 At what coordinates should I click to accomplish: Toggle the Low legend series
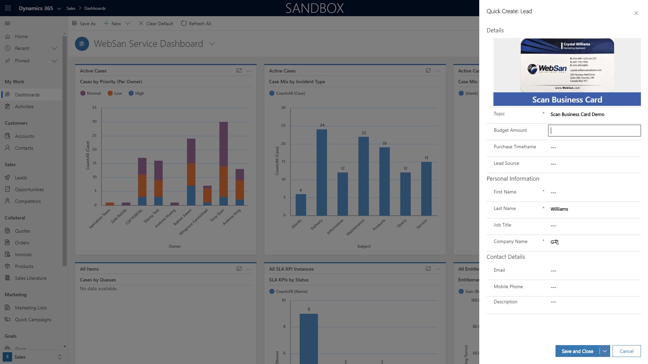(x=115, y=93)
